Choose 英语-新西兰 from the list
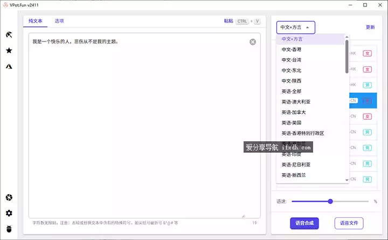388x240 pixels. (310, 175)
